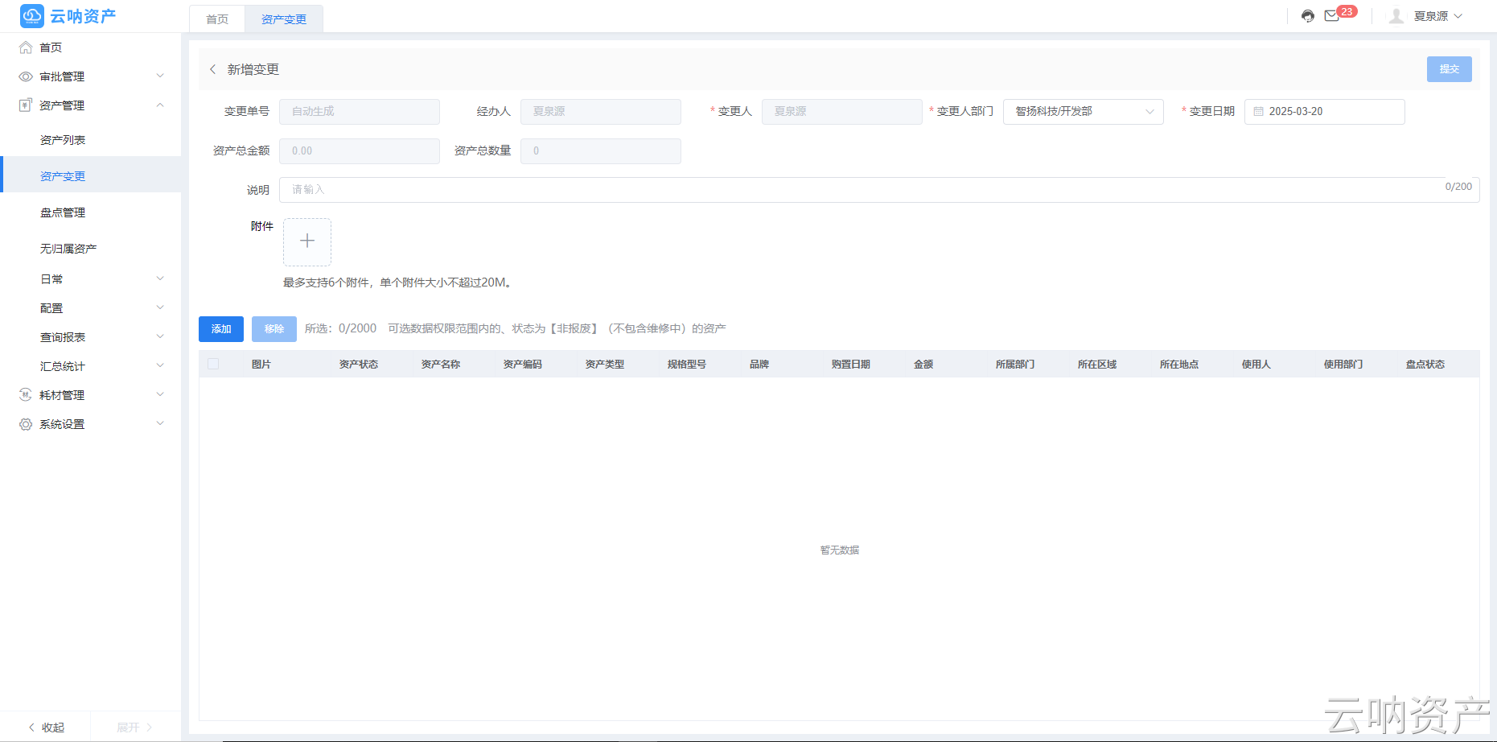Click the user avatar icon

point(1396,16)
